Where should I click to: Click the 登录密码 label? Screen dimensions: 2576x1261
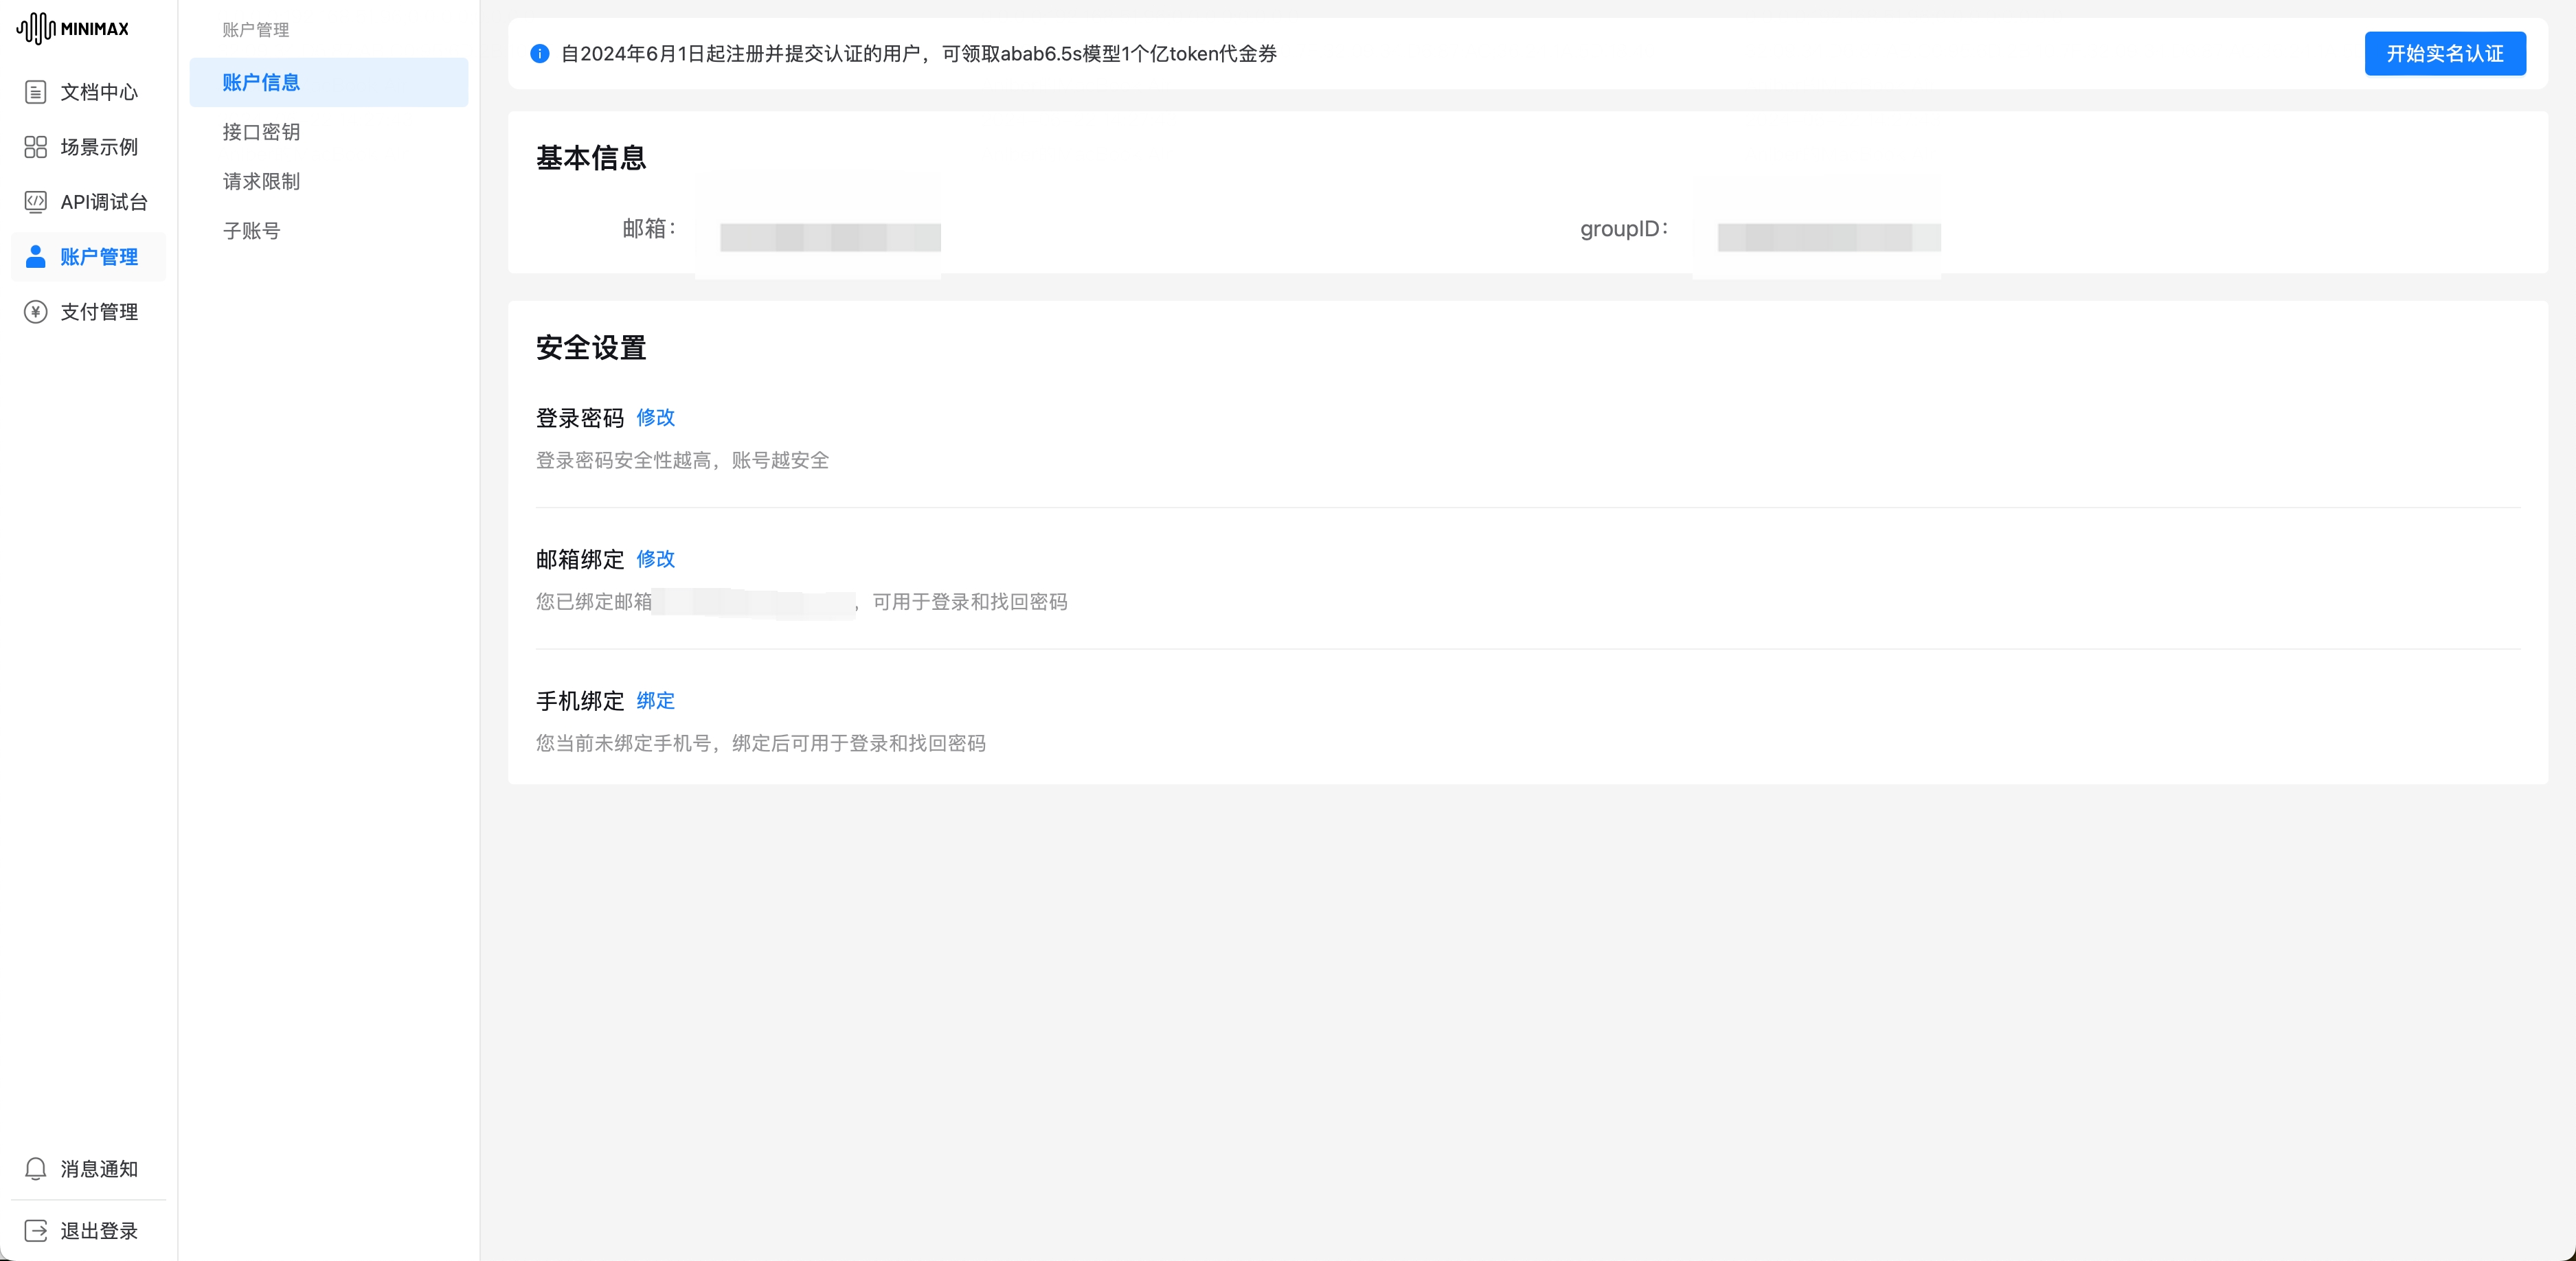click(580, 418)
